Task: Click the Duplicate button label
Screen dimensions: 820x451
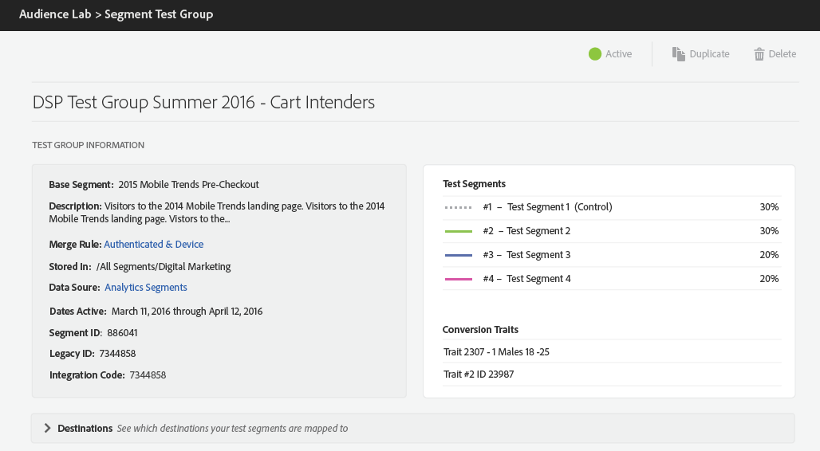Action: 709,54
